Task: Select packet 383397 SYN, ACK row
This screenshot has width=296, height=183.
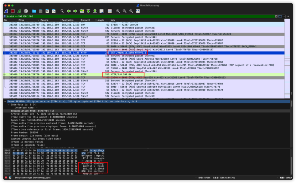Action: [144, 47]
